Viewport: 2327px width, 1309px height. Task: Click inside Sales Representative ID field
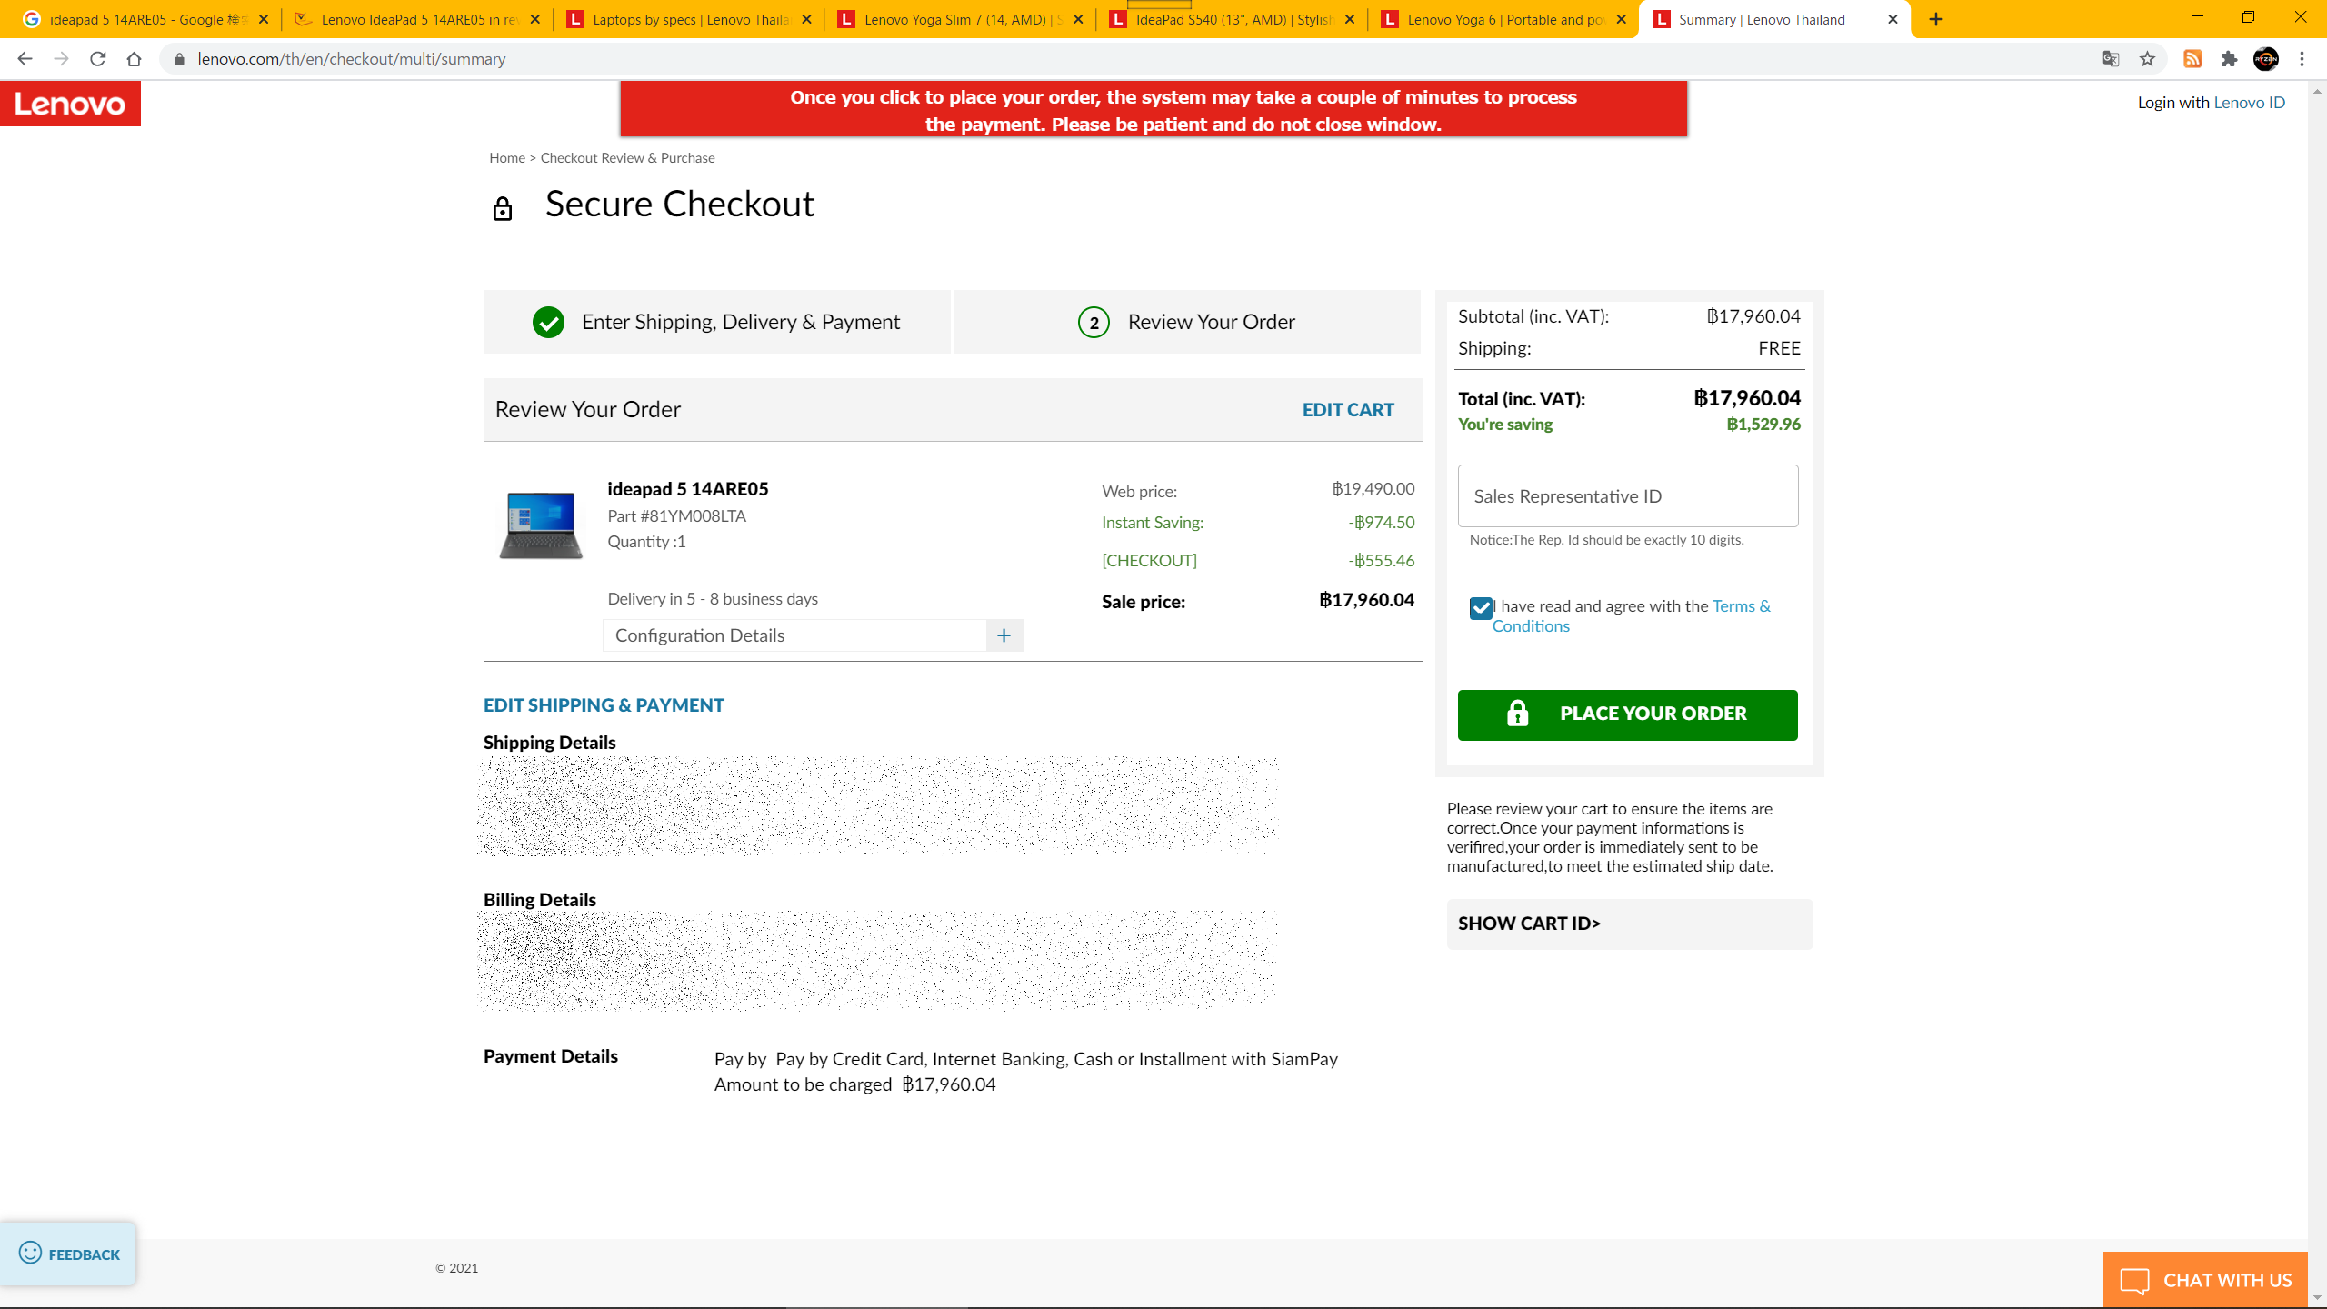1627,496
